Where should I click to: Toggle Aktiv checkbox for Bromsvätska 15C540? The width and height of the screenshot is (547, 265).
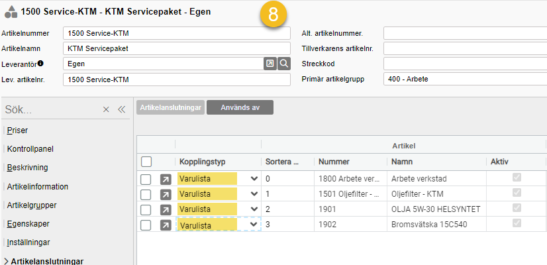[x=517, y=223]
